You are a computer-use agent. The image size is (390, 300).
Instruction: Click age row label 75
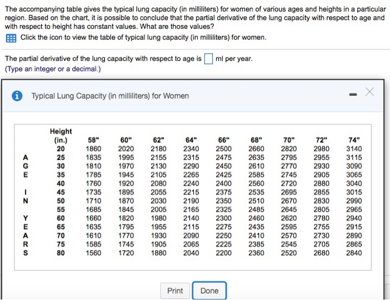tap(61, 244)
